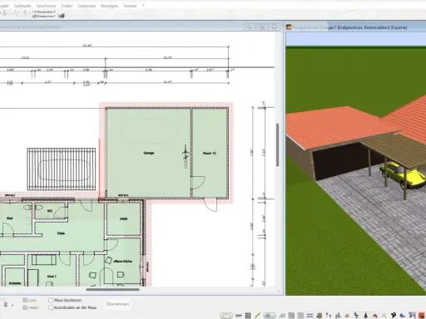The width and height of the screenshot is (426, 319).
Task: Open the Optionen menu
Action: point(87,6)
